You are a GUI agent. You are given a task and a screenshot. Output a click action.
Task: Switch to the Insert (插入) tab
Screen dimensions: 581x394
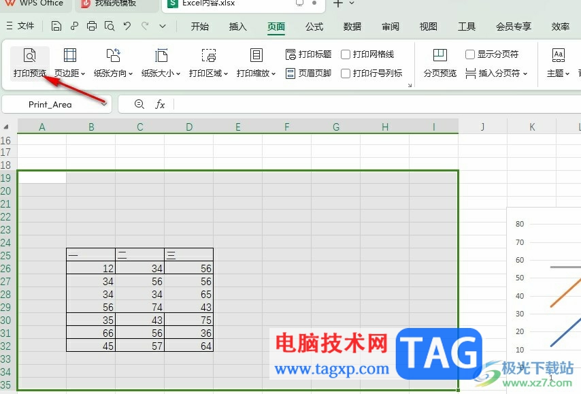pyautogui.click(x=238, y=27)
